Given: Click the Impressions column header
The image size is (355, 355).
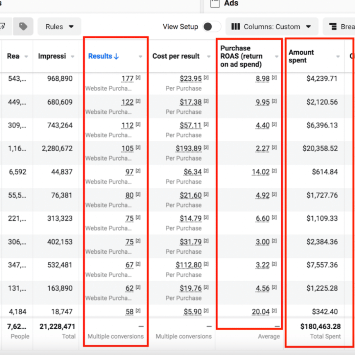Looking at the screenshot, I should [52, 56].
